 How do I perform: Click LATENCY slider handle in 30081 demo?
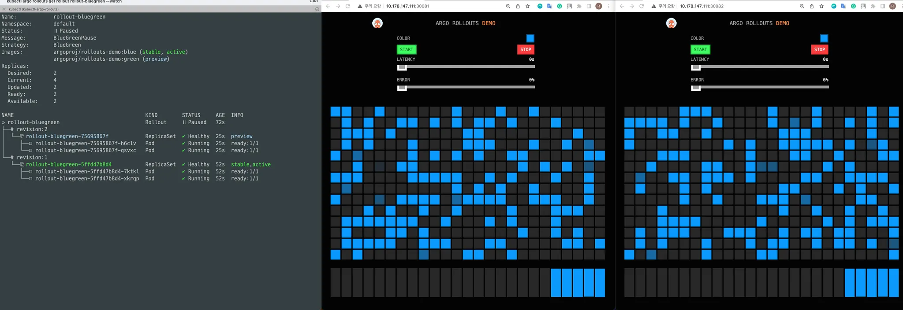[402, 67]
